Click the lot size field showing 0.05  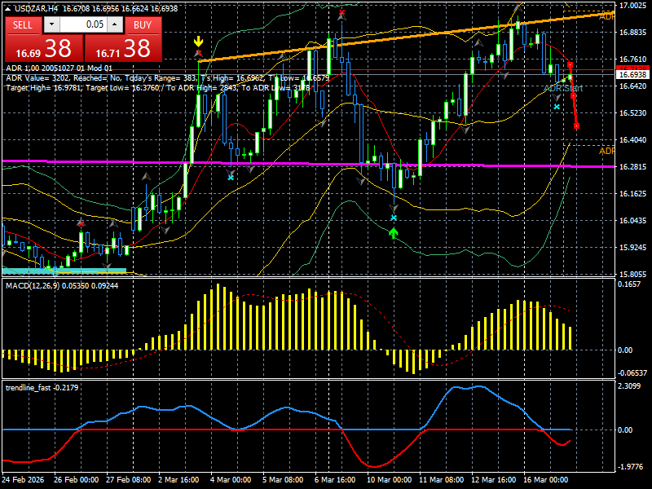(x=84, y=24)
